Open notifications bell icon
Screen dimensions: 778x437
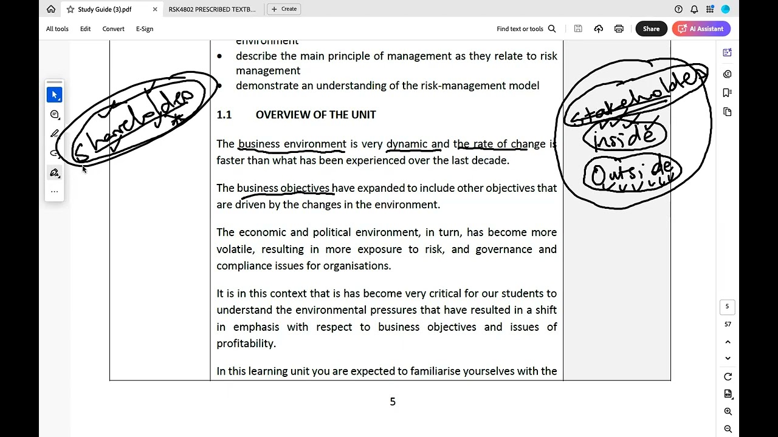click(694, 9)
